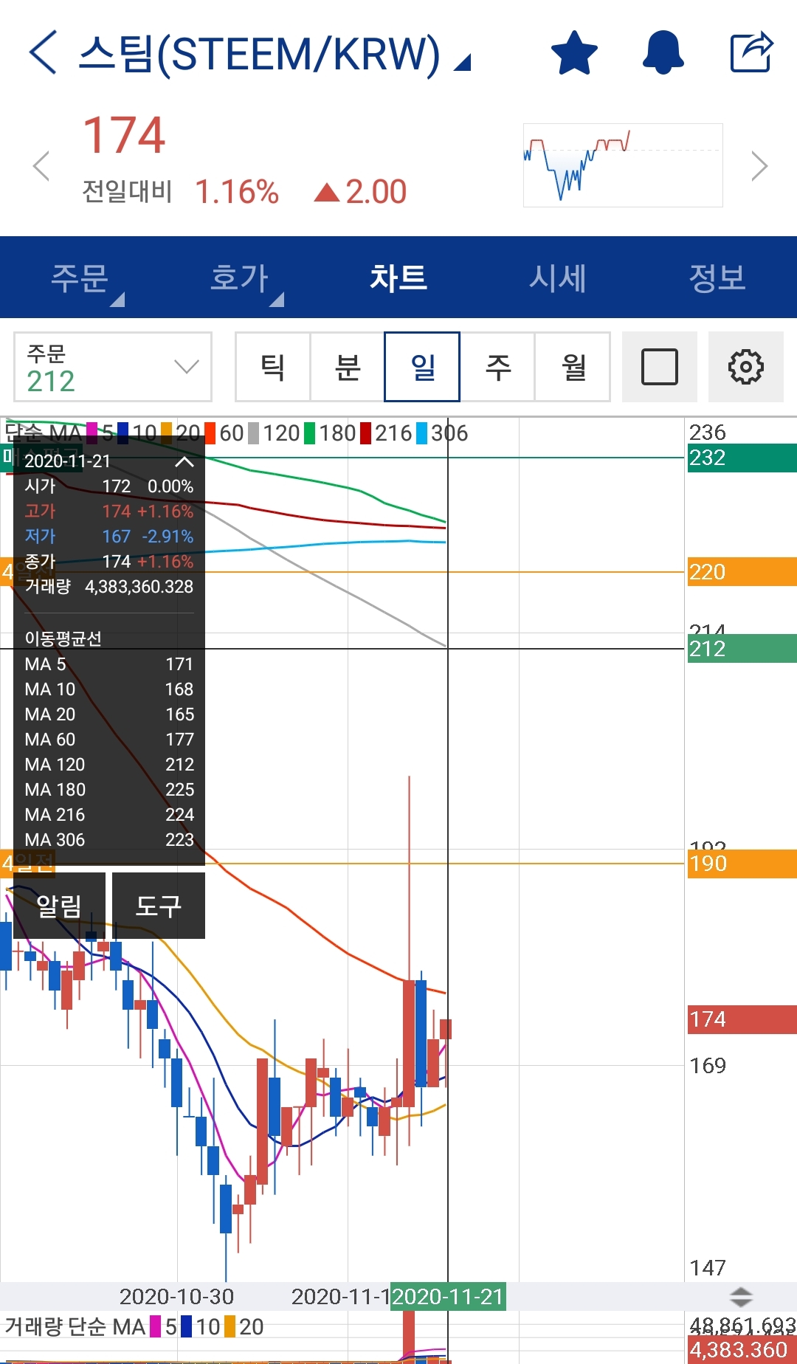Tap the MA 5 magenta color swatch
797x1364 pixels.
point(92,433)
